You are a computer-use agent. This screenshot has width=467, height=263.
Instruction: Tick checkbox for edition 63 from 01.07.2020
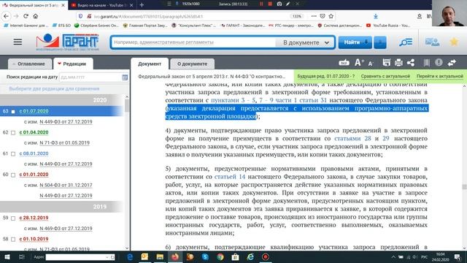[x=13, y=112]
